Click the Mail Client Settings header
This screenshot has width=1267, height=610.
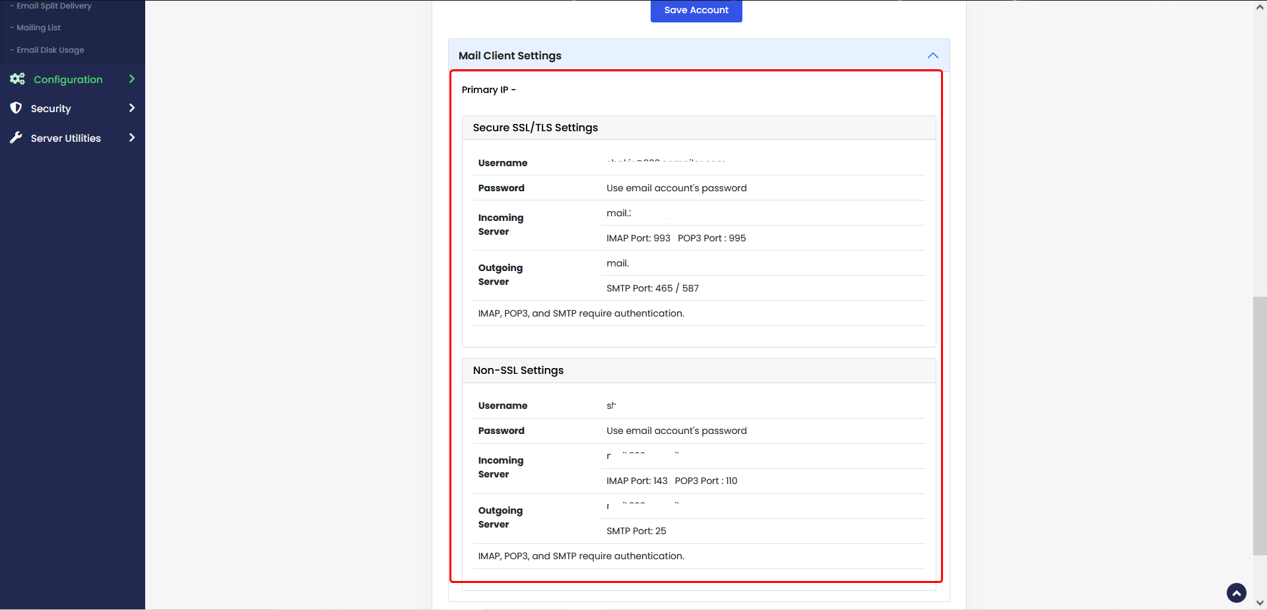pyautogui.click(x=699, y=55)
